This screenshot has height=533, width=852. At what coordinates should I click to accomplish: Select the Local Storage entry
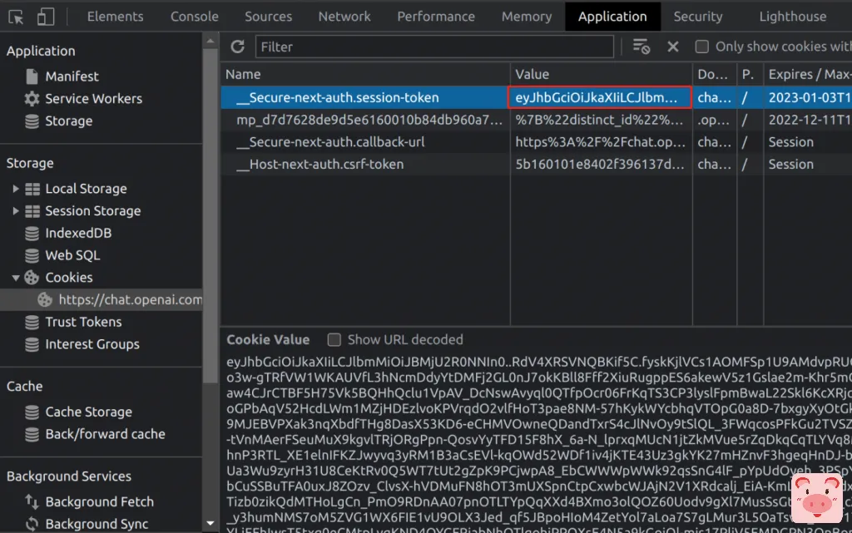pos(86,189)
